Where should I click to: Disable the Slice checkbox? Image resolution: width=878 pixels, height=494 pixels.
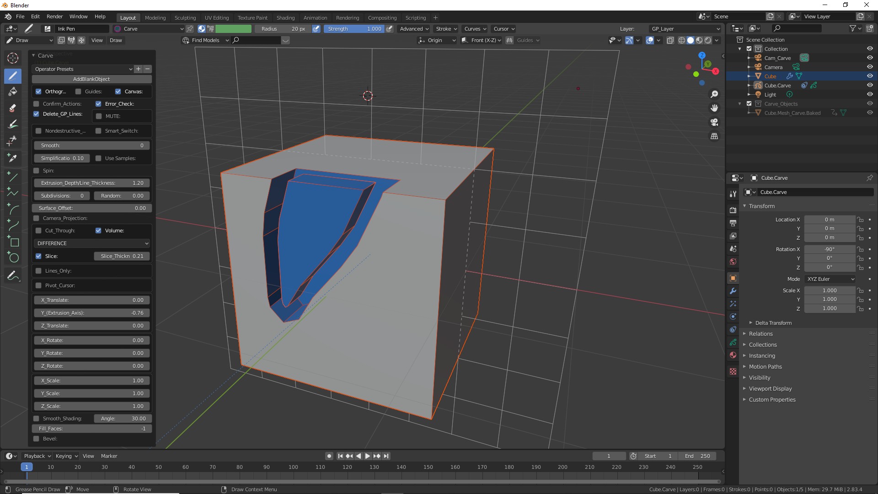pyautogui.click(x=39, y=256)
